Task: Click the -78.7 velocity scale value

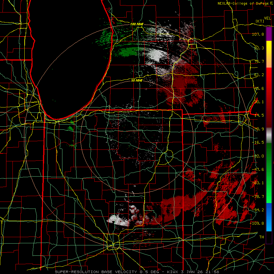Action: (258, 197)
